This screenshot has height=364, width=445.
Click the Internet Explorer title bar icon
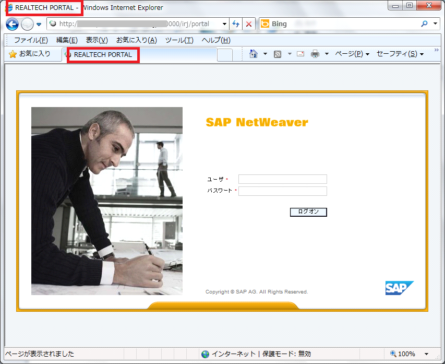(x=9, y=7)
